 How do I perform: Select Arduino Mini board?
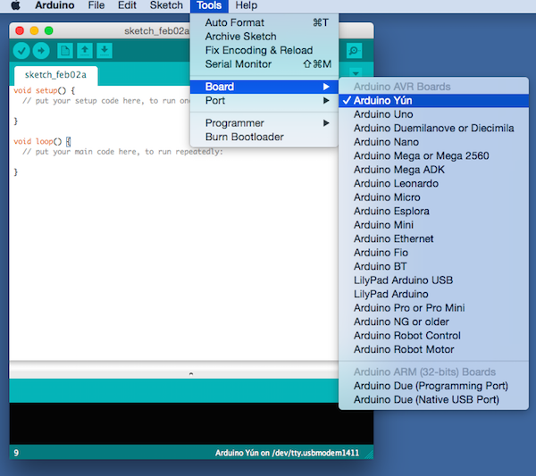tap(433, 225)
